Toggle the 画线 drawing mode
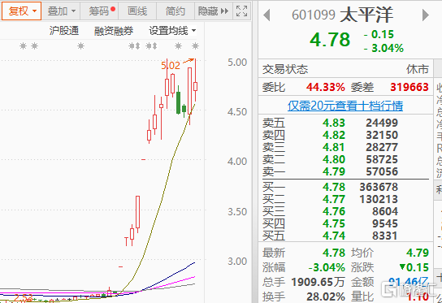This screenshot has width=442, height=303. coord(137,11)
